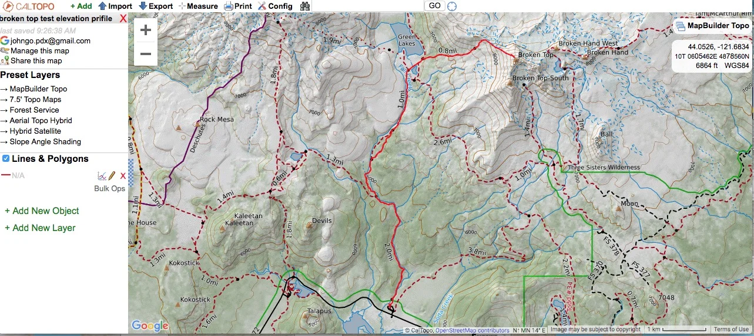Click the Moon label on map
The width and height of the screenshot is (754, 336).
629,204
